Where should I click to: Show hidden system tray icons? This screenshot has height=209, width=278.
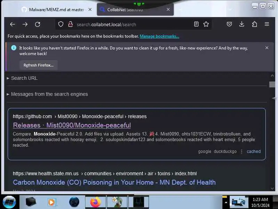tap(226, 202)
